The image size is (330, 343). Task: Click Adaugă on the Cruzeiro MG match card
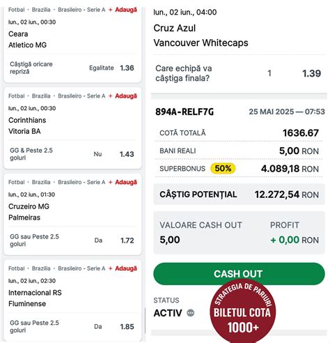[x=123, y=182]
